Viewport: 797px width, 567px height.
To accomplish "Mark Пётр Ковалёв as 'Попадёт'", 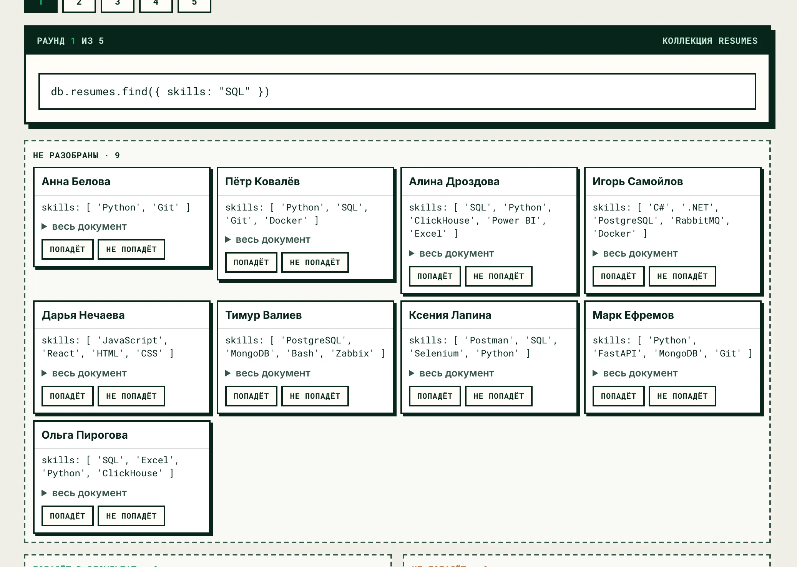I will tap(251, 262).
